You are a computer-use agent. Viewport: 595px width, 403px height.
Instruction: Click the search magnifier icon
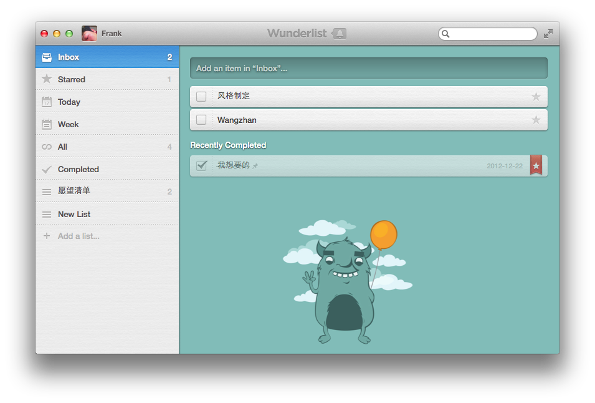[x=446, y=34]
